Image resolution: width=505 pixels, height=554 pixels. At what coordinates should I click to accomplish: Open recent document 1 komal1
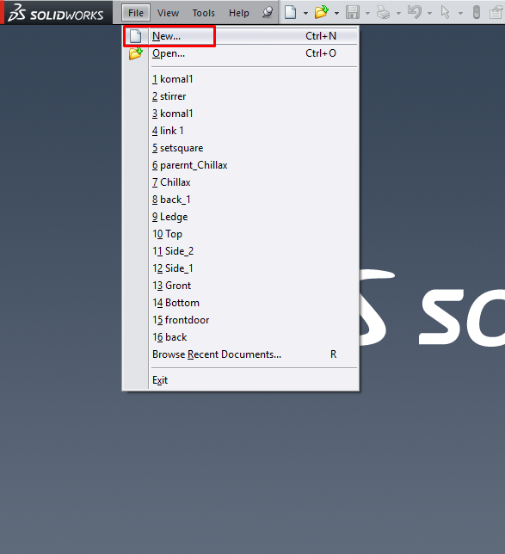click(x=241, y=79)
